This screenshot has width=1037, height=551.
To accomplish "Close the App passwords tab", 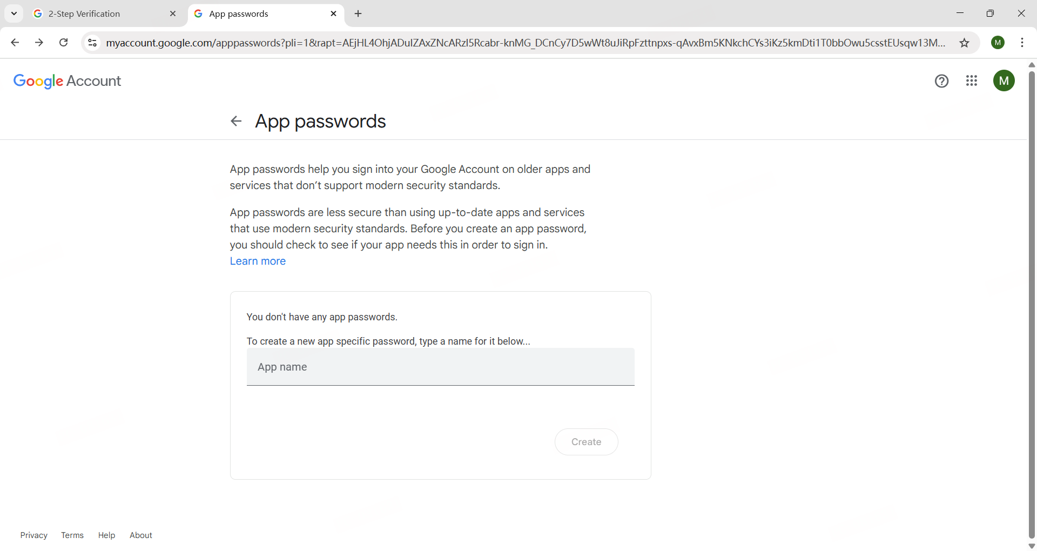I will 333,14.
